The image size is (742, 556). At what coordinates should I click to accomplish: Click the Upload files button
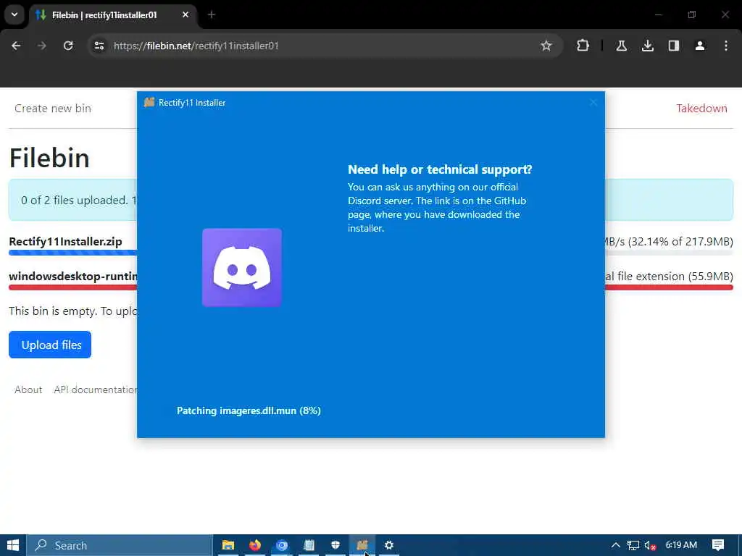point(50,345)
